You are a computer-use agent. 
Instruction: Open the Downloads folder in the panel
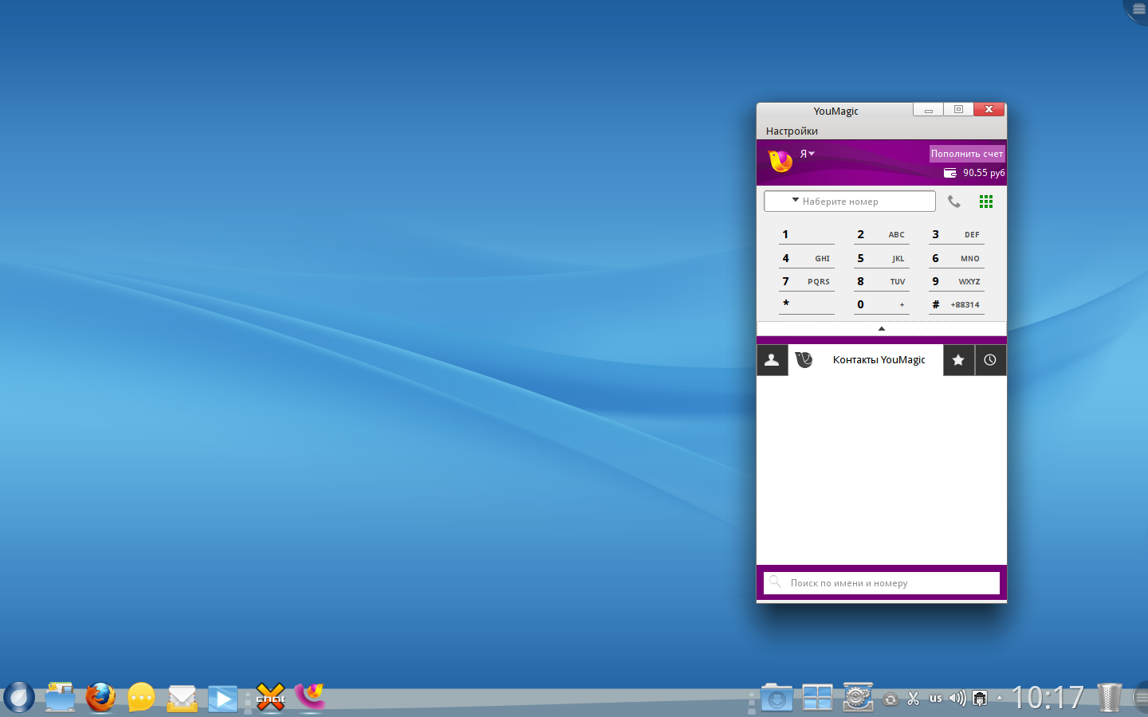pyautogui.click(x=776, y=698)
